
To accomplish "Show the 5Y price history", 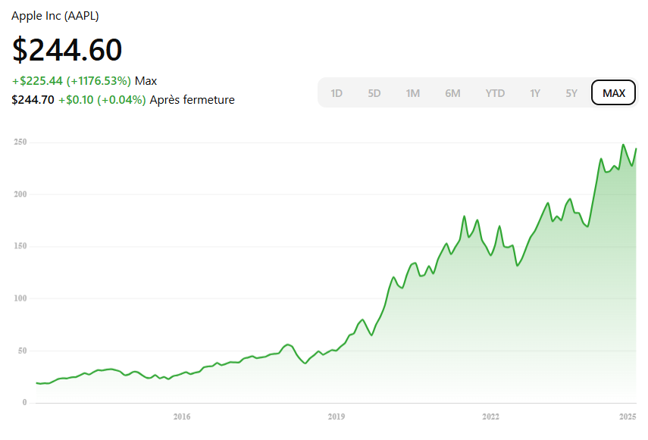I will click(571, 93).
